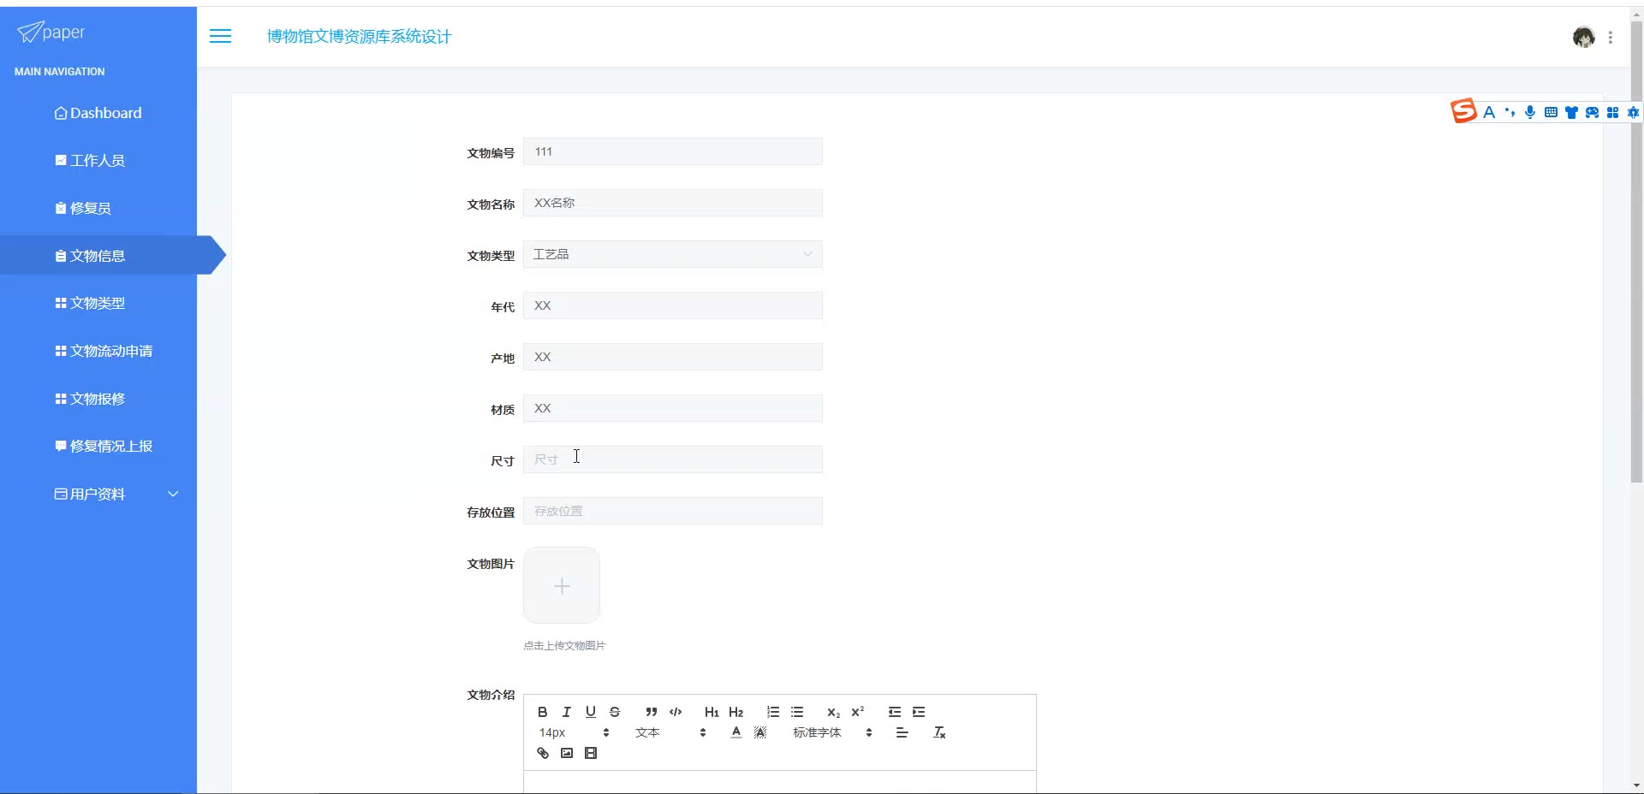Image resolution: width=1644 pixels, height=794 pixels.
Task: Apply strikethrough formatting
Action: 614,712
